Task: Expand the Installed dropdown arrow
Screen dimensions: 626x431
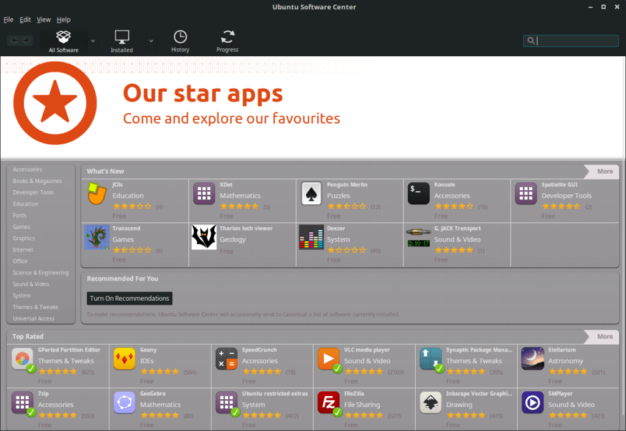Action: [151, 41]
